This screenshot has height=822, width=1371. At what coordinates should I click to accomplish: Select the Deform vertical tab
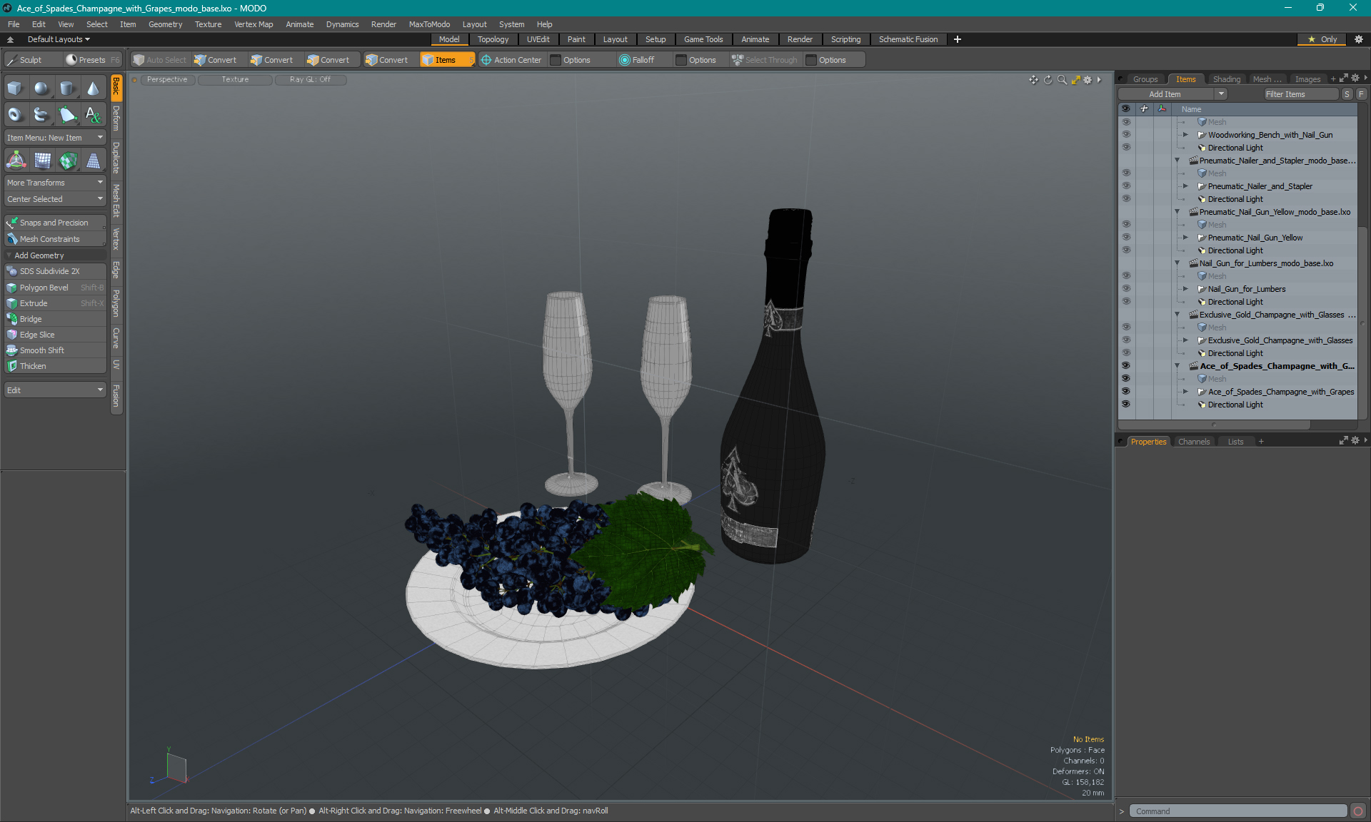[x=116, y=119]
